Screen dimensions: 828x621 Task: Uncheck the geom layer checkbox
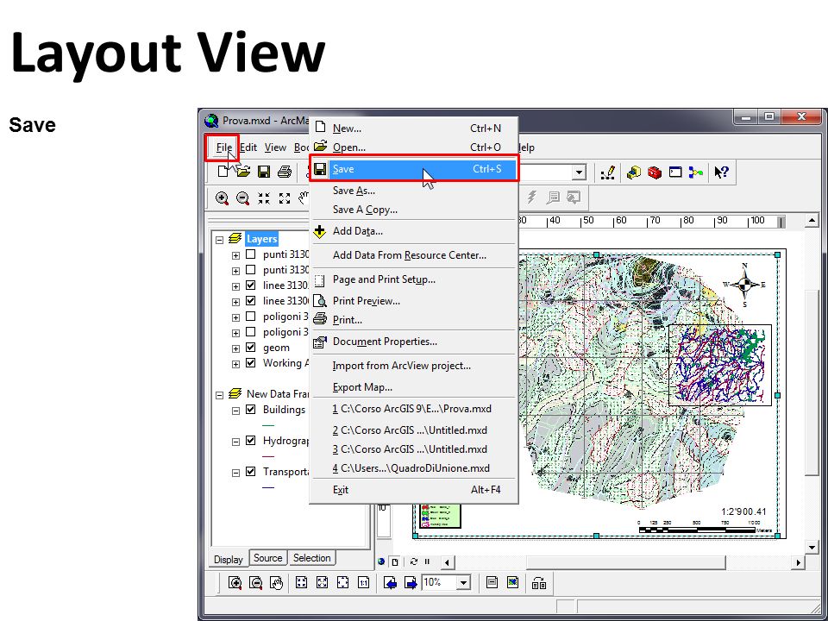[251, 348]
